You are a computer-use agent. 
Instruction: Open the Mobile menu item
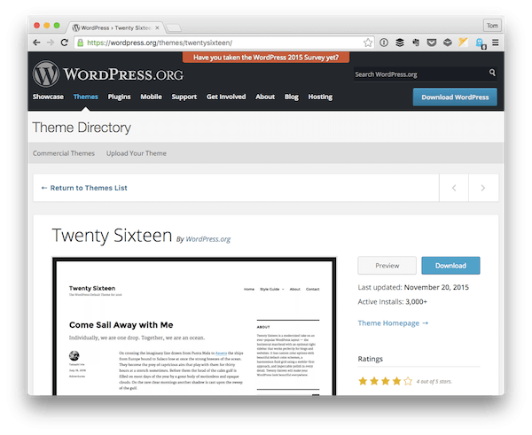coord(151,97)
